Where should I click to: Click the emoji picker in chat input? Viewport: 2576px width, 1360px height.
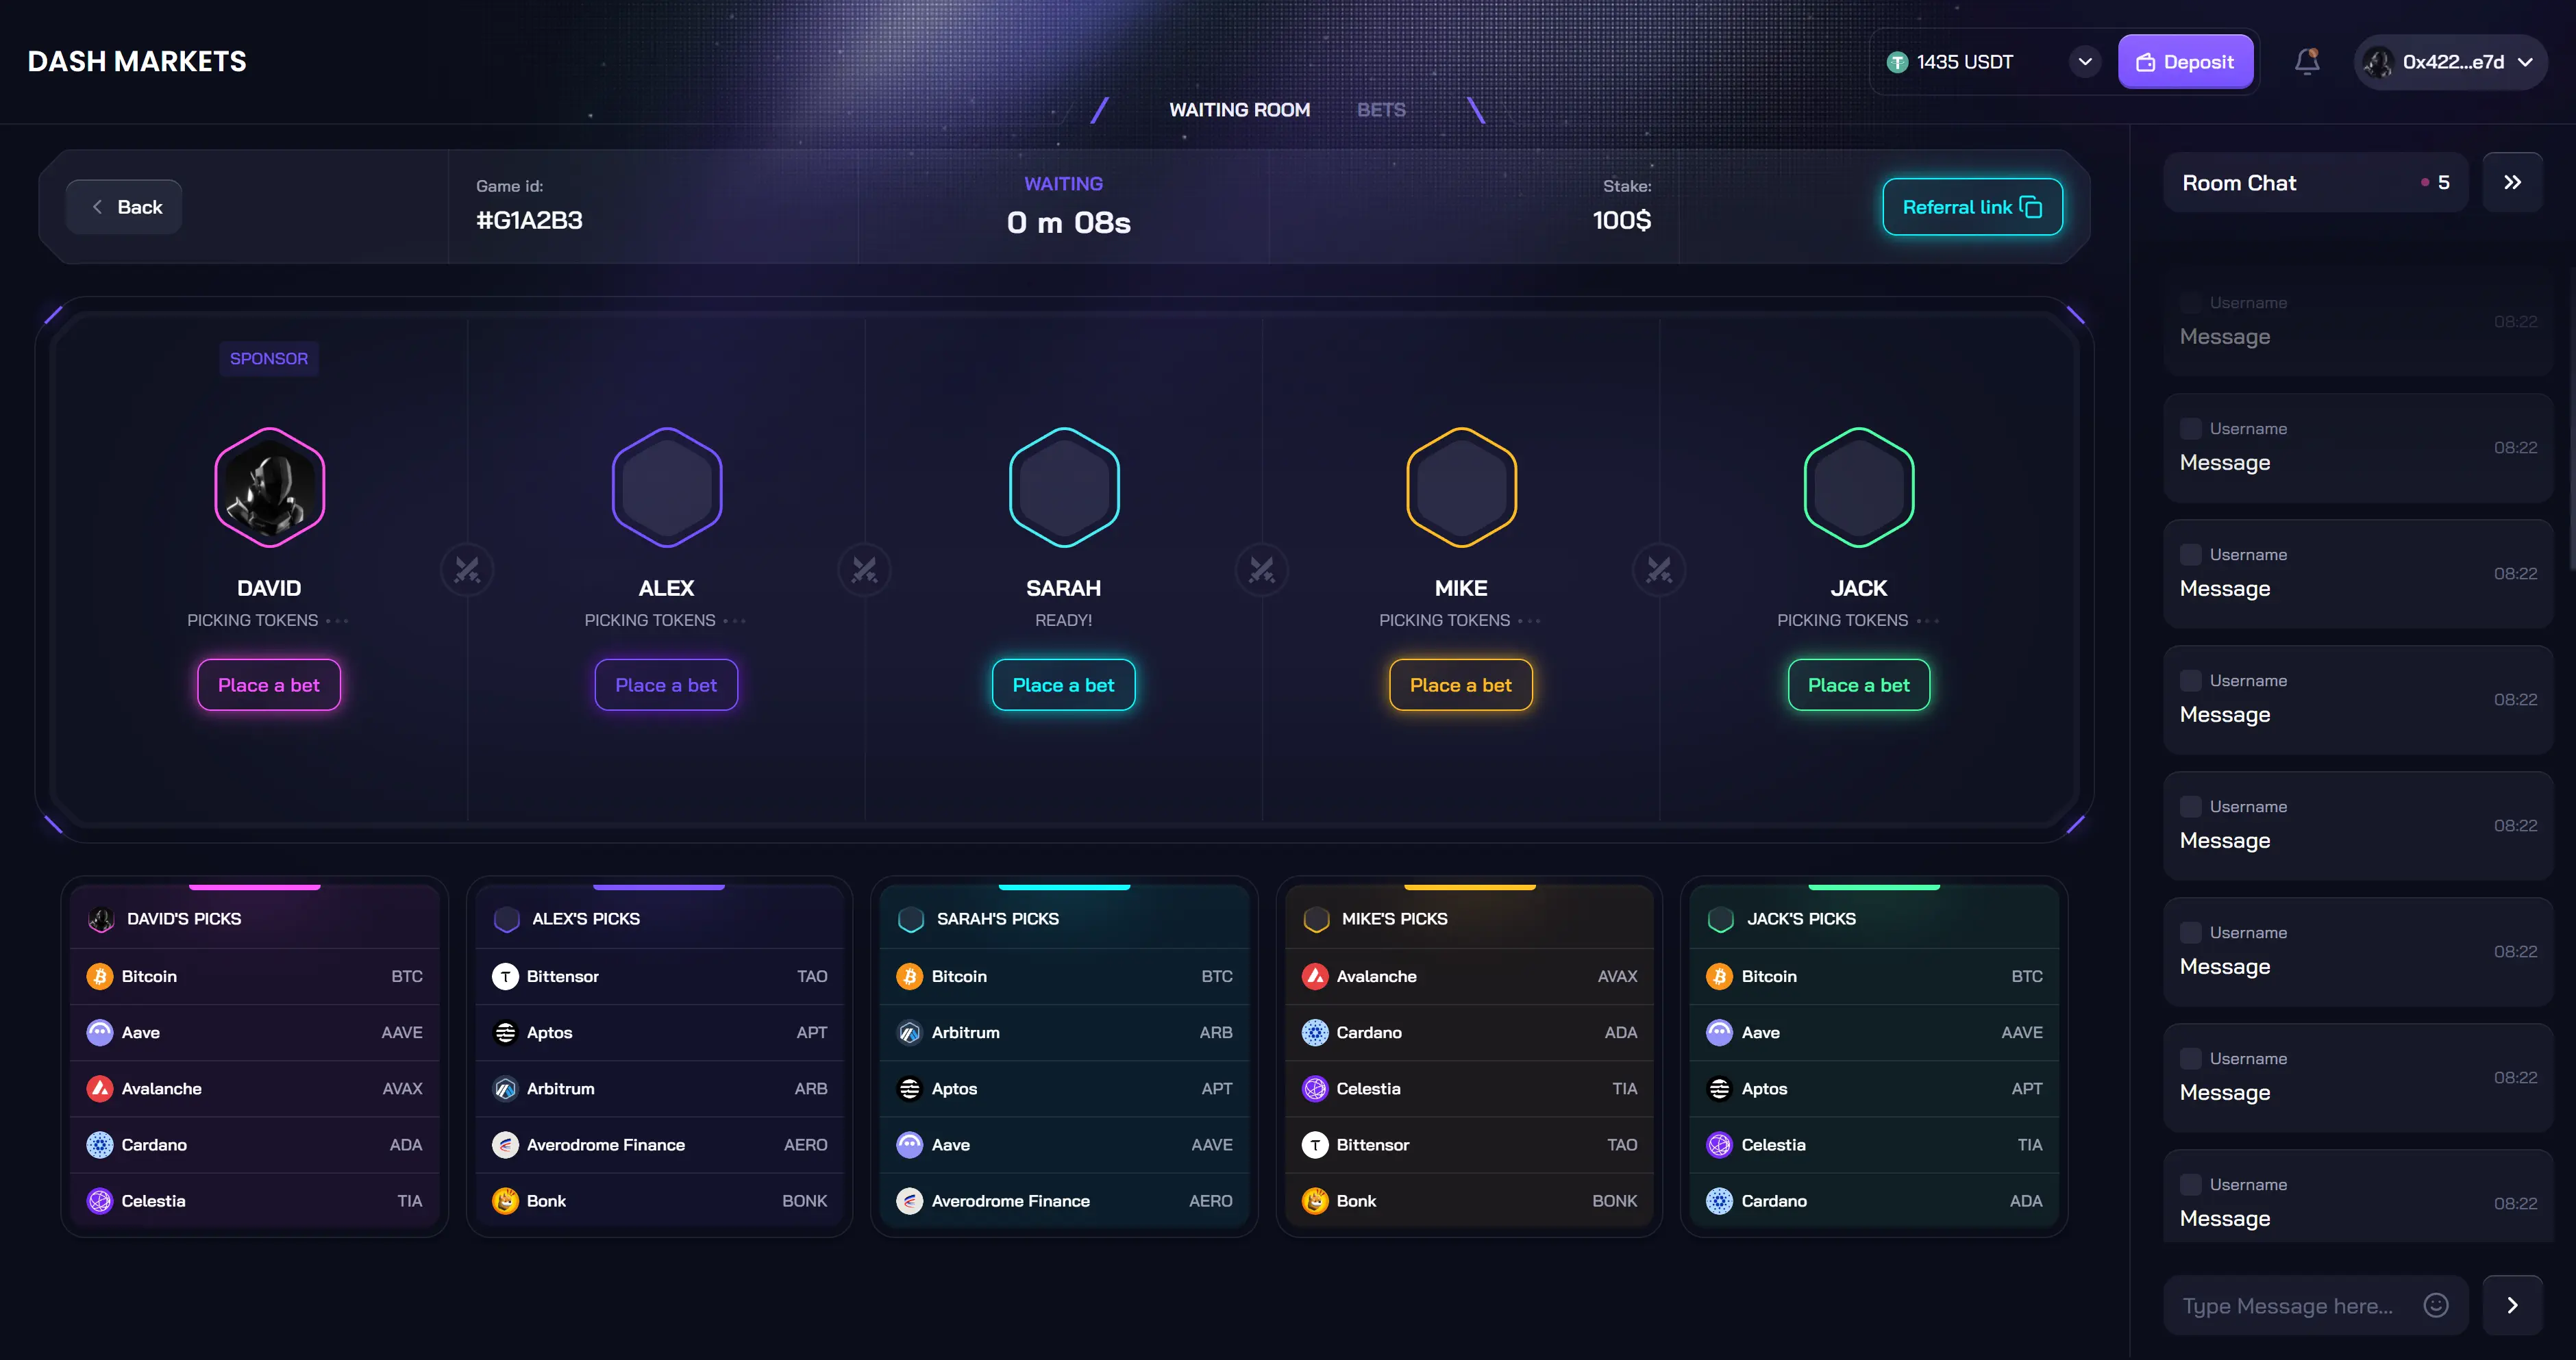2436,1305
